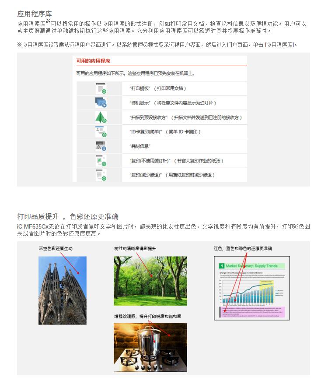Screen dimensions: 328x388
Task: Click the 应用程序库 section heading
Action: 35,14
